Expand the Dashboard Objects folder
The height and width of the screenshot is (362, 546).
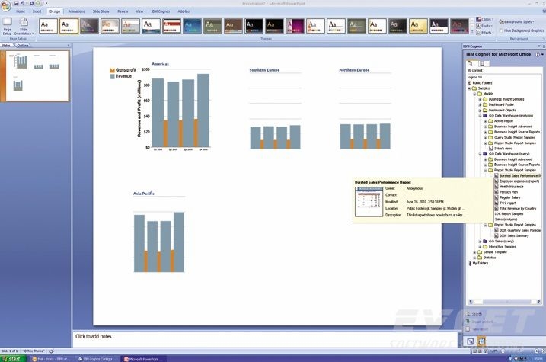click(480, 111)
